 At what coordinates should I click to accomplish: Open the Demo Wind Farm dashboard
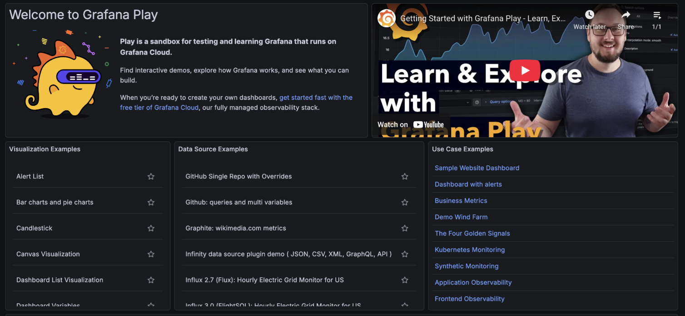tap(461, 217)
